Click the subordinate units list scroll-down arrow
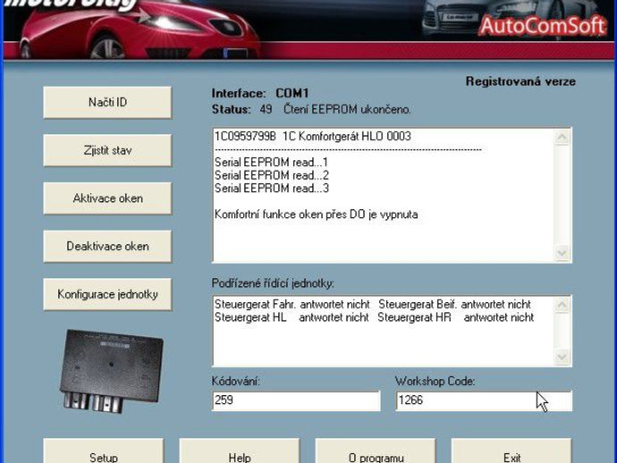The width and height of the screenshot is (617, 463). [x=562, y=357]
